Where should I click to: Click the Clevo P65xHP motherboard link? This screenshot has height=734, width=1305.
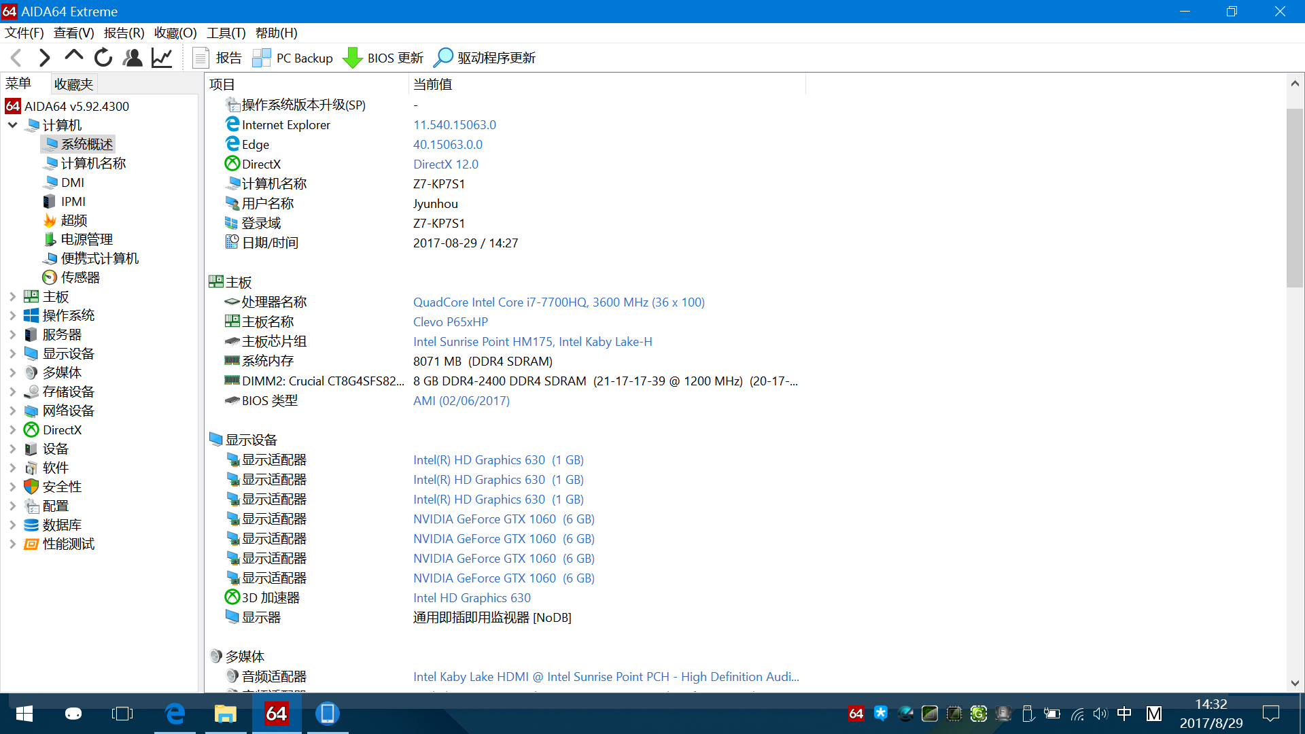click(450, 322)
